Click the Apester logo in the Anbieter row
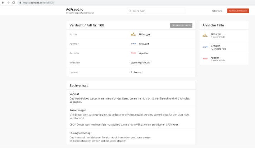The width and height of the screenshot is (255, 148). coord(133,53)
